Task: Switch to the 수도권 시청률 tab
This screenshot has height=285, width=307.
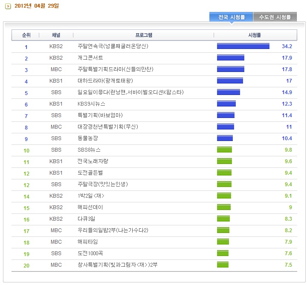Action: click(x=275, y=17)
